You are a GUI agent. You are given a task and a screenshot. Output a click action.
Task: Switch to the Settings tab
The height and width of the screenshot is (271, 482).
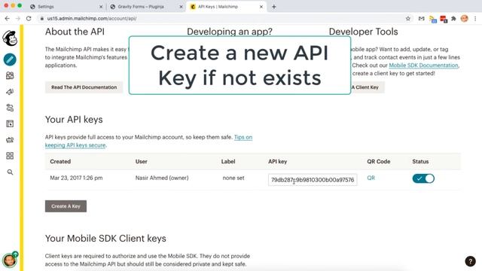pyautogui.click(x=66, y=7)
